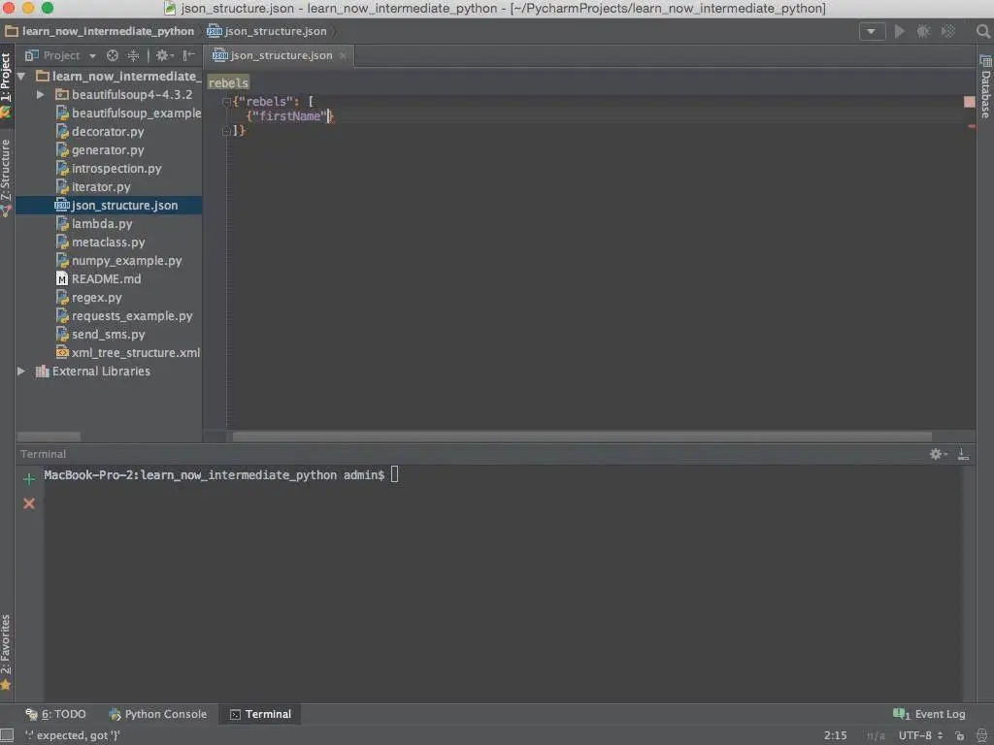The width and height of the screenshot is (994, 745).
Task: Select regex.py in the project tree
Action: 96,297
